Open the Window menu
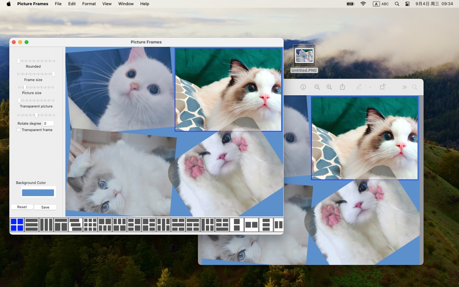The image size is (459, 287). pos(126,4)
